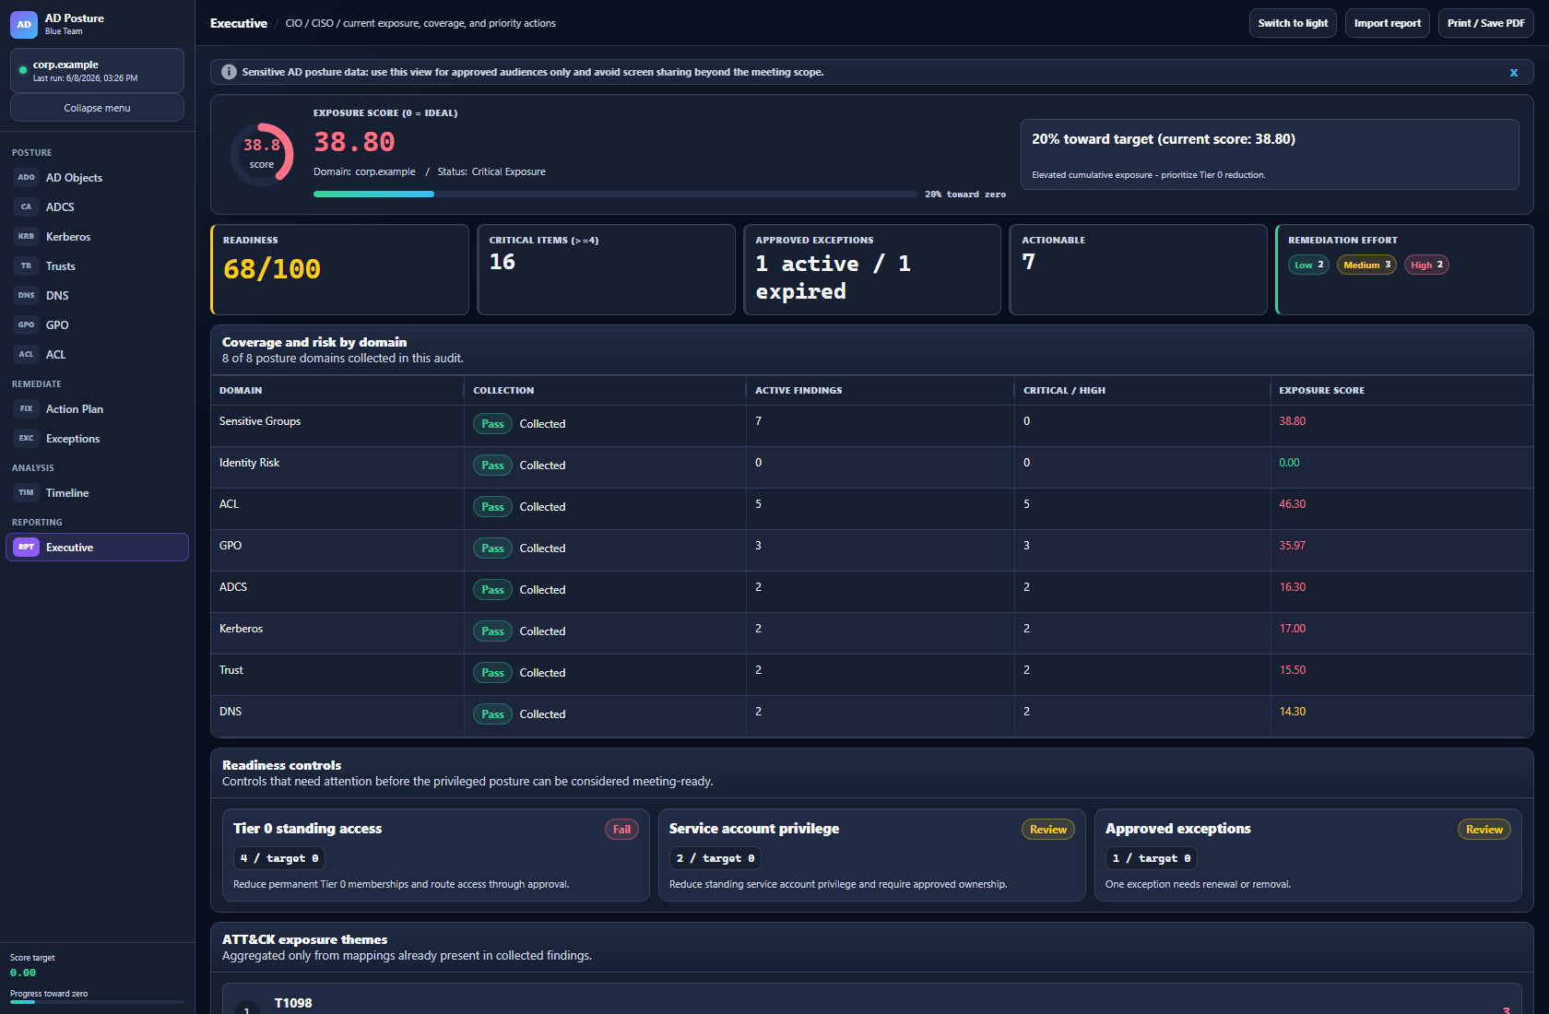Click the AD Posture logo badge

click(x=24, y=25)
